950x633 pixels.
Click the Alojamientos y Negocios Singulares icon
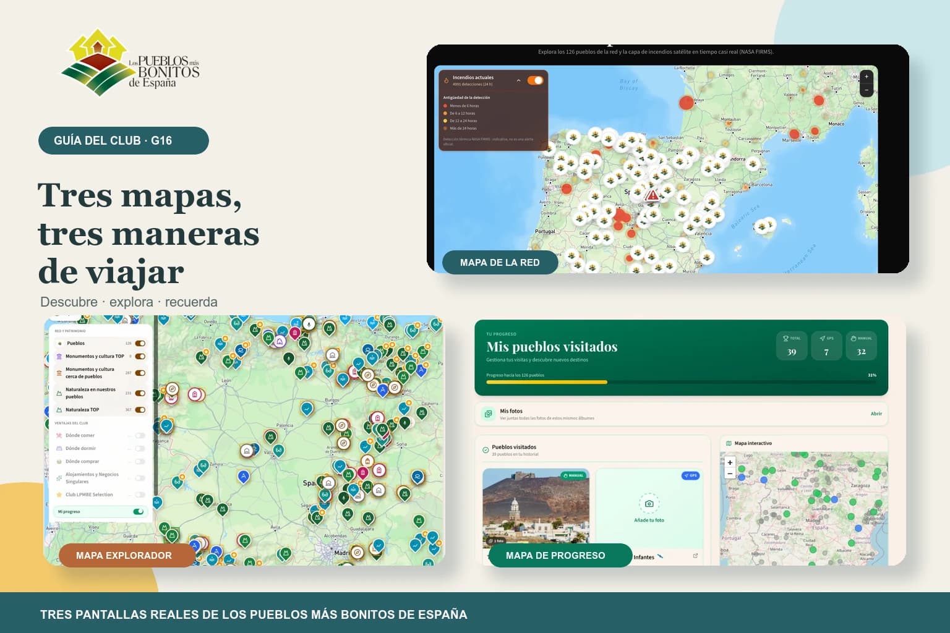click(x=59, y=478)
